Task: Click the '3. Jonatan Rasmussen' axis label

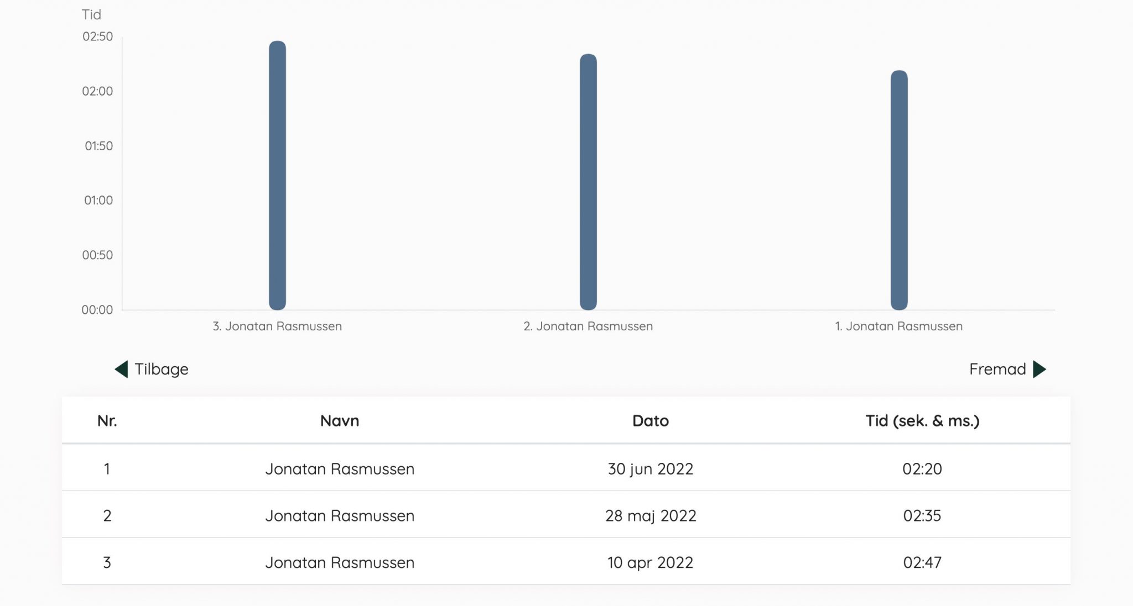Action: click(x=277, y=326)
